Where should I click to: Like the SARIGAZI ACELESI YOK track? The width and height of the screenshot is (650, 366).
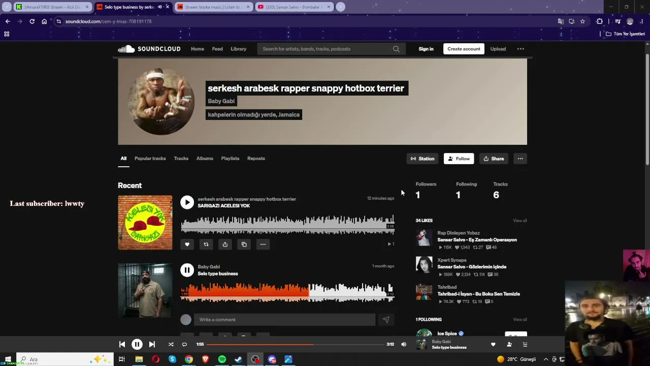(187, 245)
